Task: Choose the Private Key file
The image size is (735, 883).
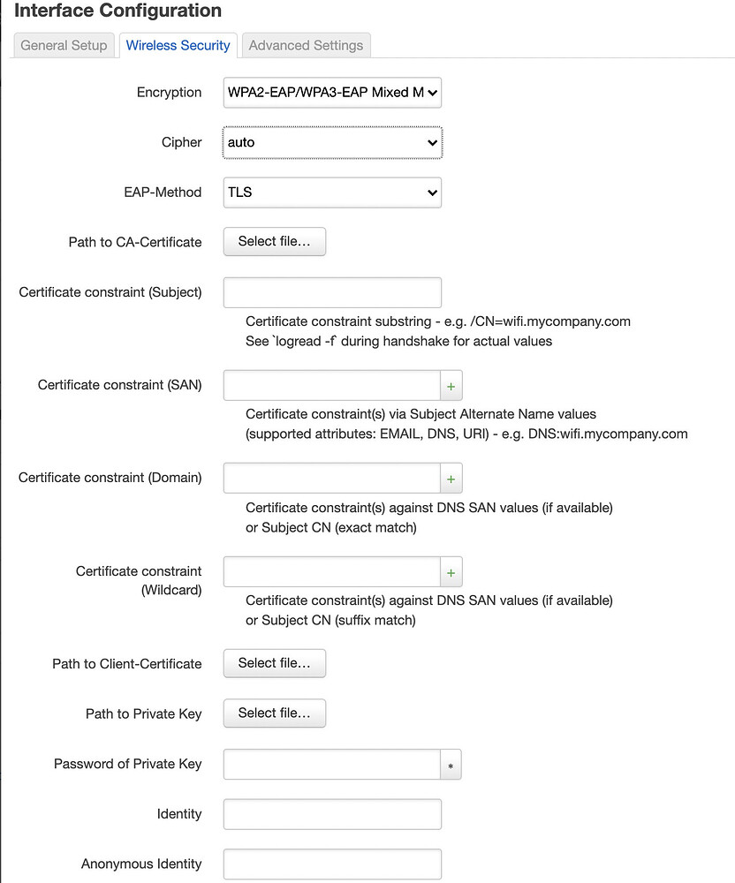Action: click(x=274, y=713)
